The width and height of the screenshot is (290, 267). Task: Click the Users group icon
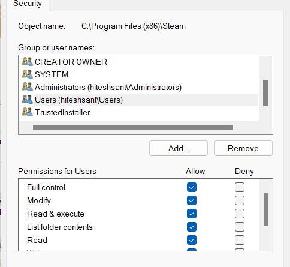coord(28,100)
